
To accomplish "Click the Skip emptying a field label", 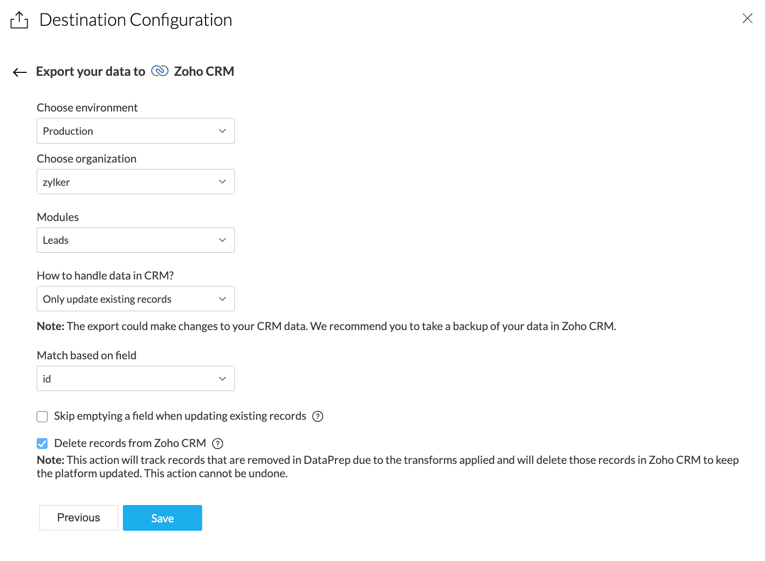I will 180,416.
